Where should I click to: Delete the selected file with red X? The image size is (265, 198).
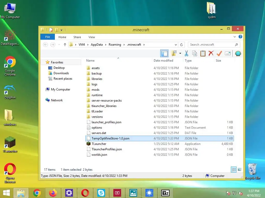211,53
